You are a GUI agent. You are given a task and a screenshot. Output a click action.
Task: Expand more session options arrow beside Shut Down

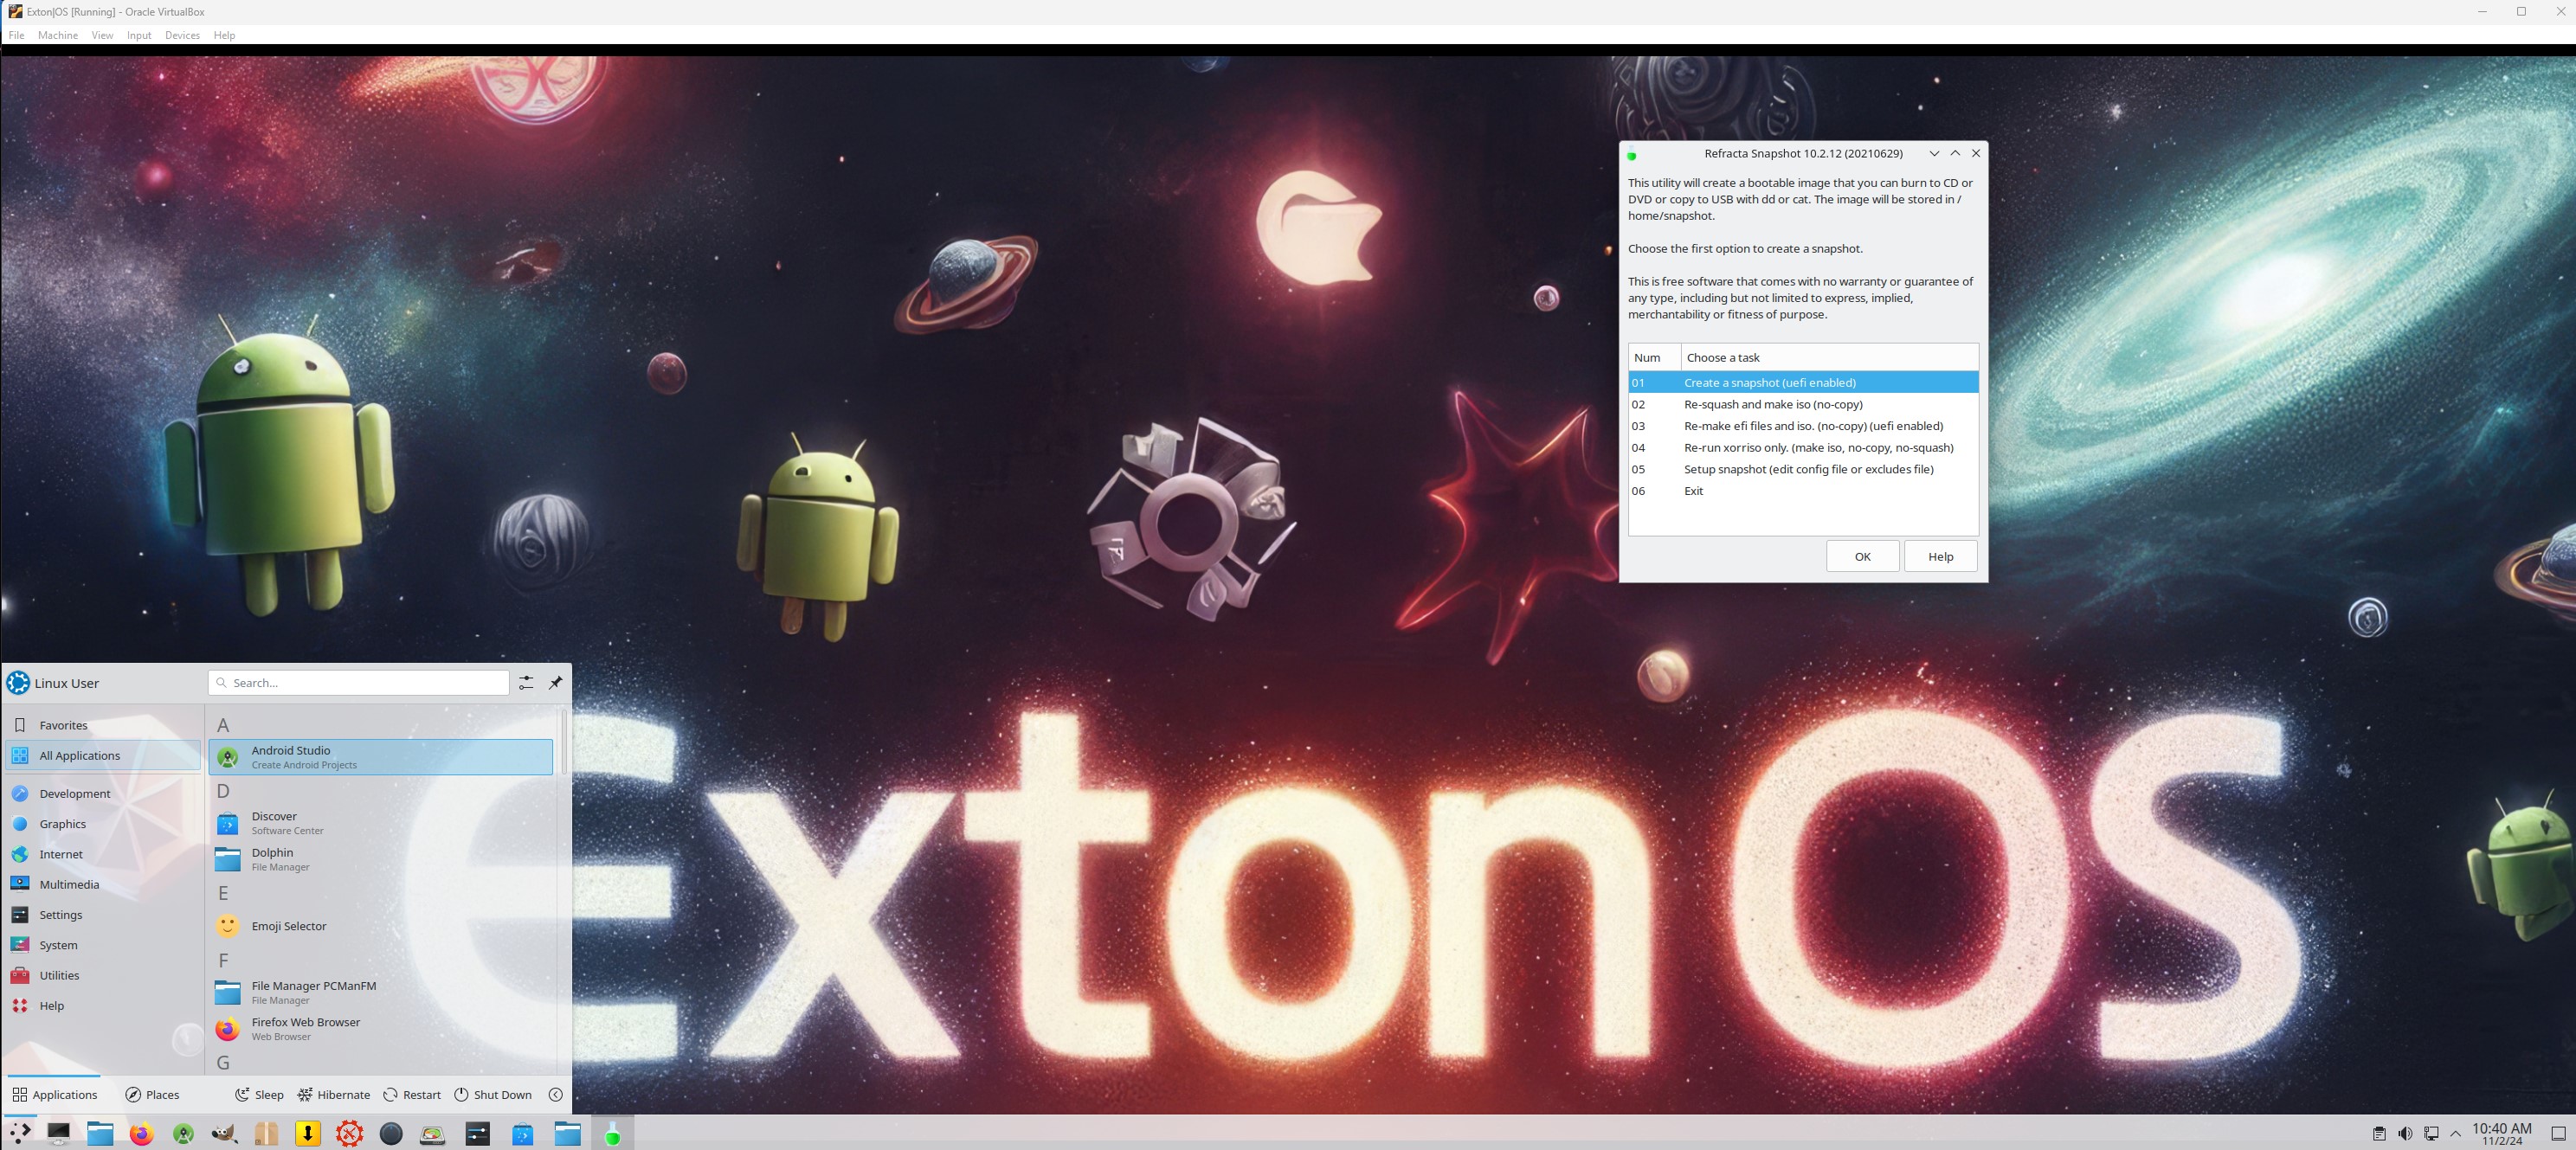[556, 1095]
